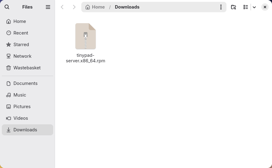Select Downloads in the sidebar
The width and height of the screenshot is (272, 168).
click(x=28, y=130)
